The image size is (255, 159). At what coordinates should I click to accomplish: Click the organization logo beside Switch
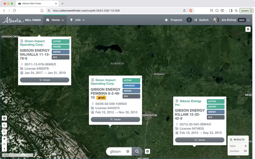point(189,20)
